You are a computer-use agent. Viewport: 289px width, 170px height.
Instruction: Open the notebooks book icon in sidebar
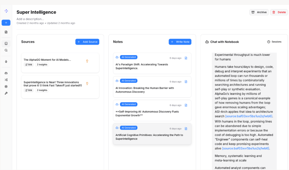[x=6, y=44]
